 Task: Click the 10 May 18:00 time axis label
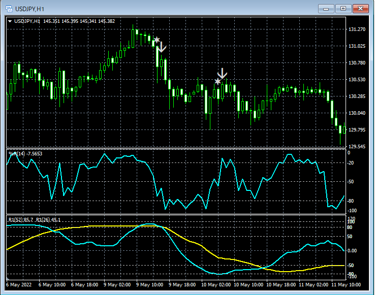pos(283,285)
